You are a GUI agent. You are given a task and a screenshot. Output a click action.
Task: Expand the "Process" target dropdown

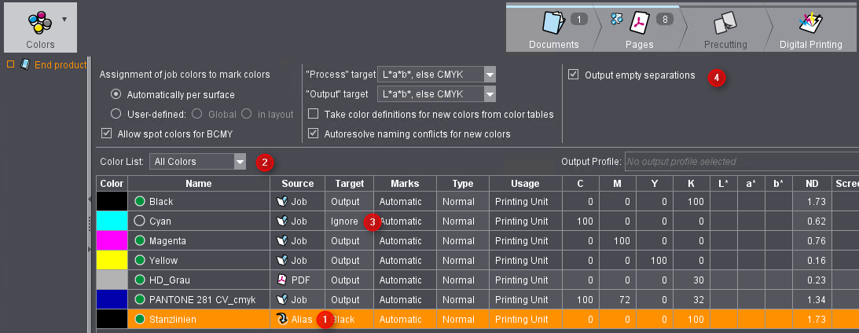(490, 75)
